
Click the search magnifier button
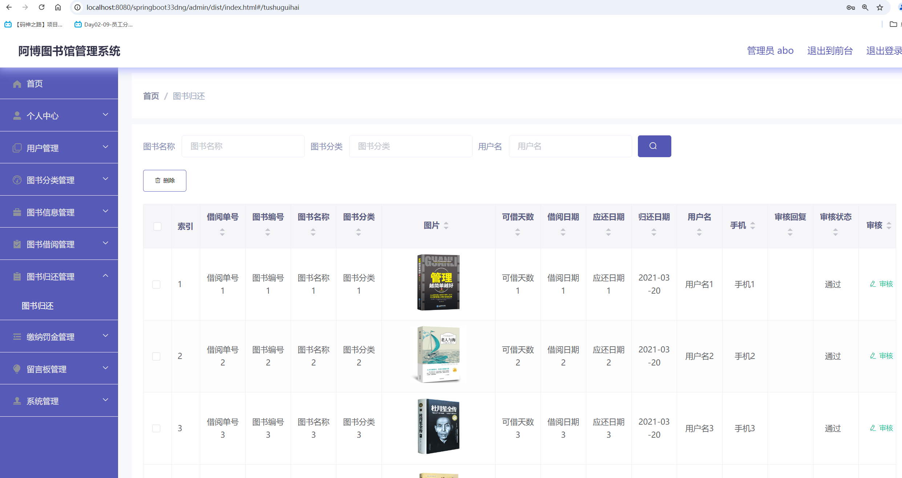pyautogui.click(x=654, y=146)
